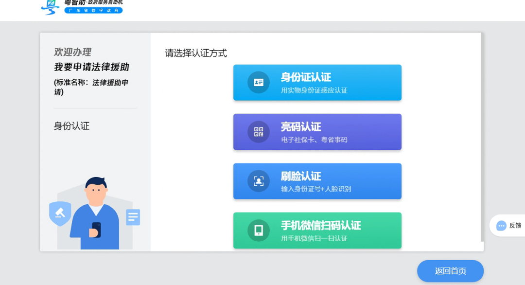Select 身份证认证 physical ID authentication
Screen dimensions: 525x285
click(x=317, y=82)
